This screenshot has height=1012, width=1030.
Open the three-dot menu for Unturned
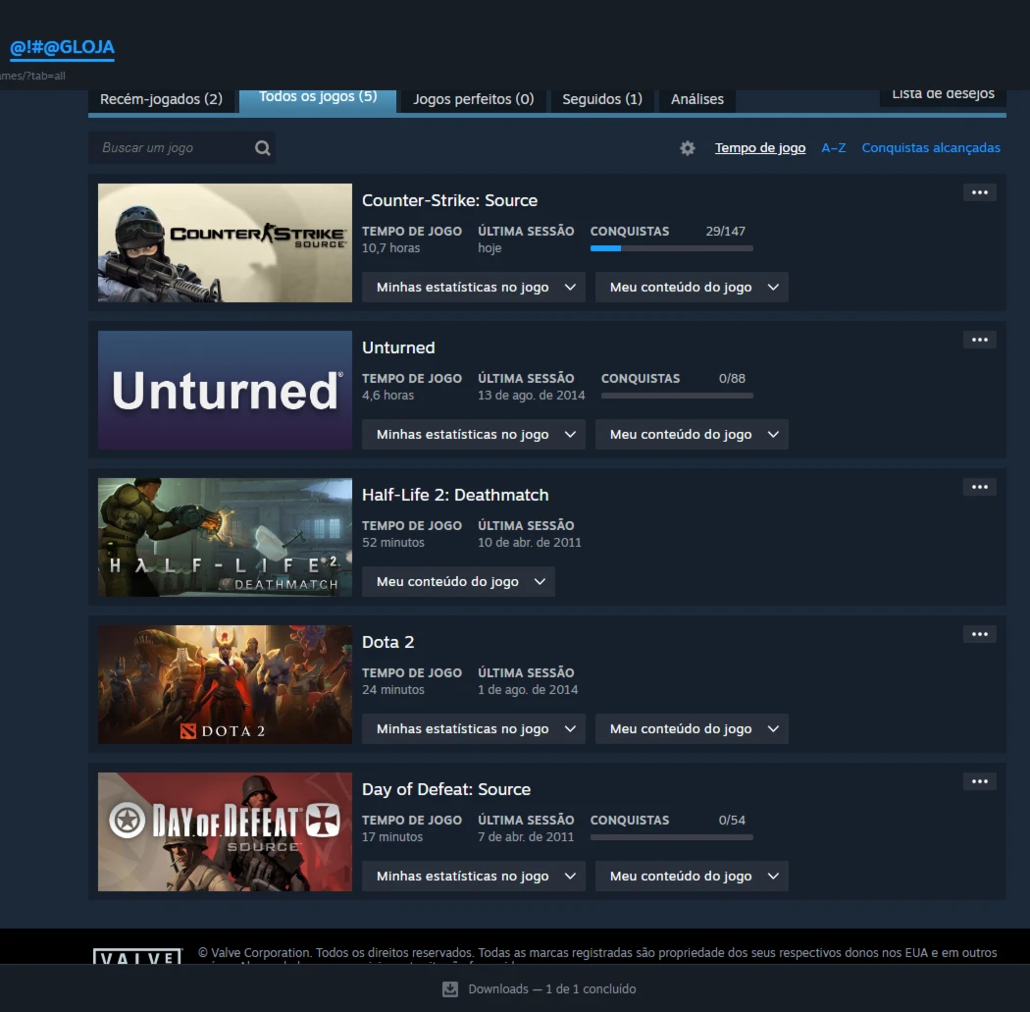coord(979,340)
